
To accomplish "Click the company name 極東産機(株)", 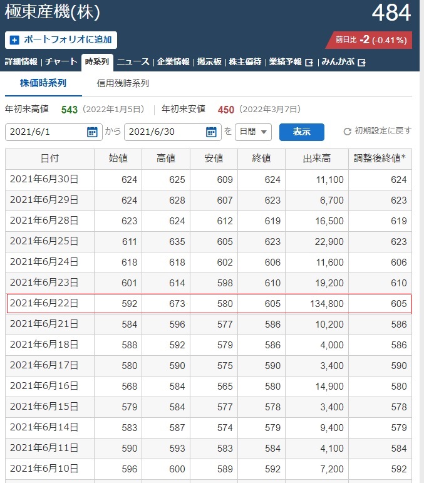I will click(x=53, y=13).
